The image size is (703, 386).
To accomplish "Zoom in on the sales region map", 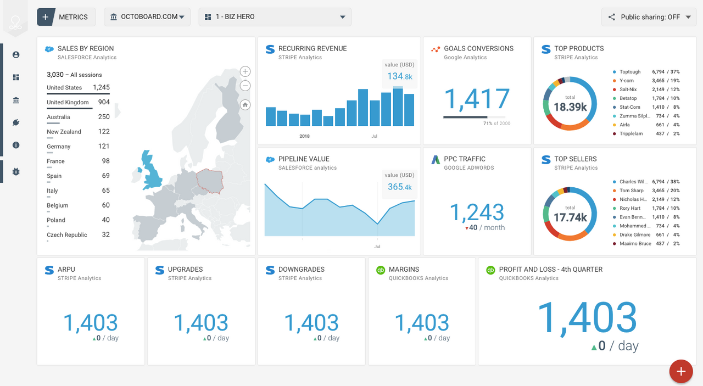I will [246, 71].
